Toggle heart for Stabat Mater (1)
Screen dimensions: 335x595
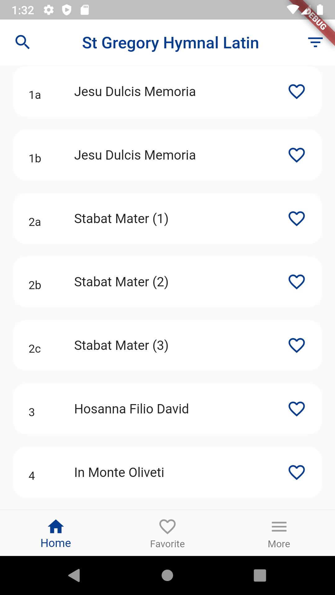tap(297, 219)
